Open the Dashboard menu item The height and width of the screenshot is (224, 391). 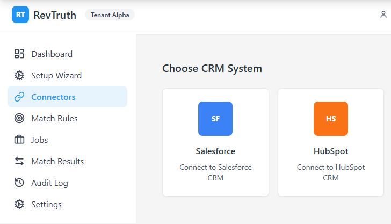tap(52, 54)
